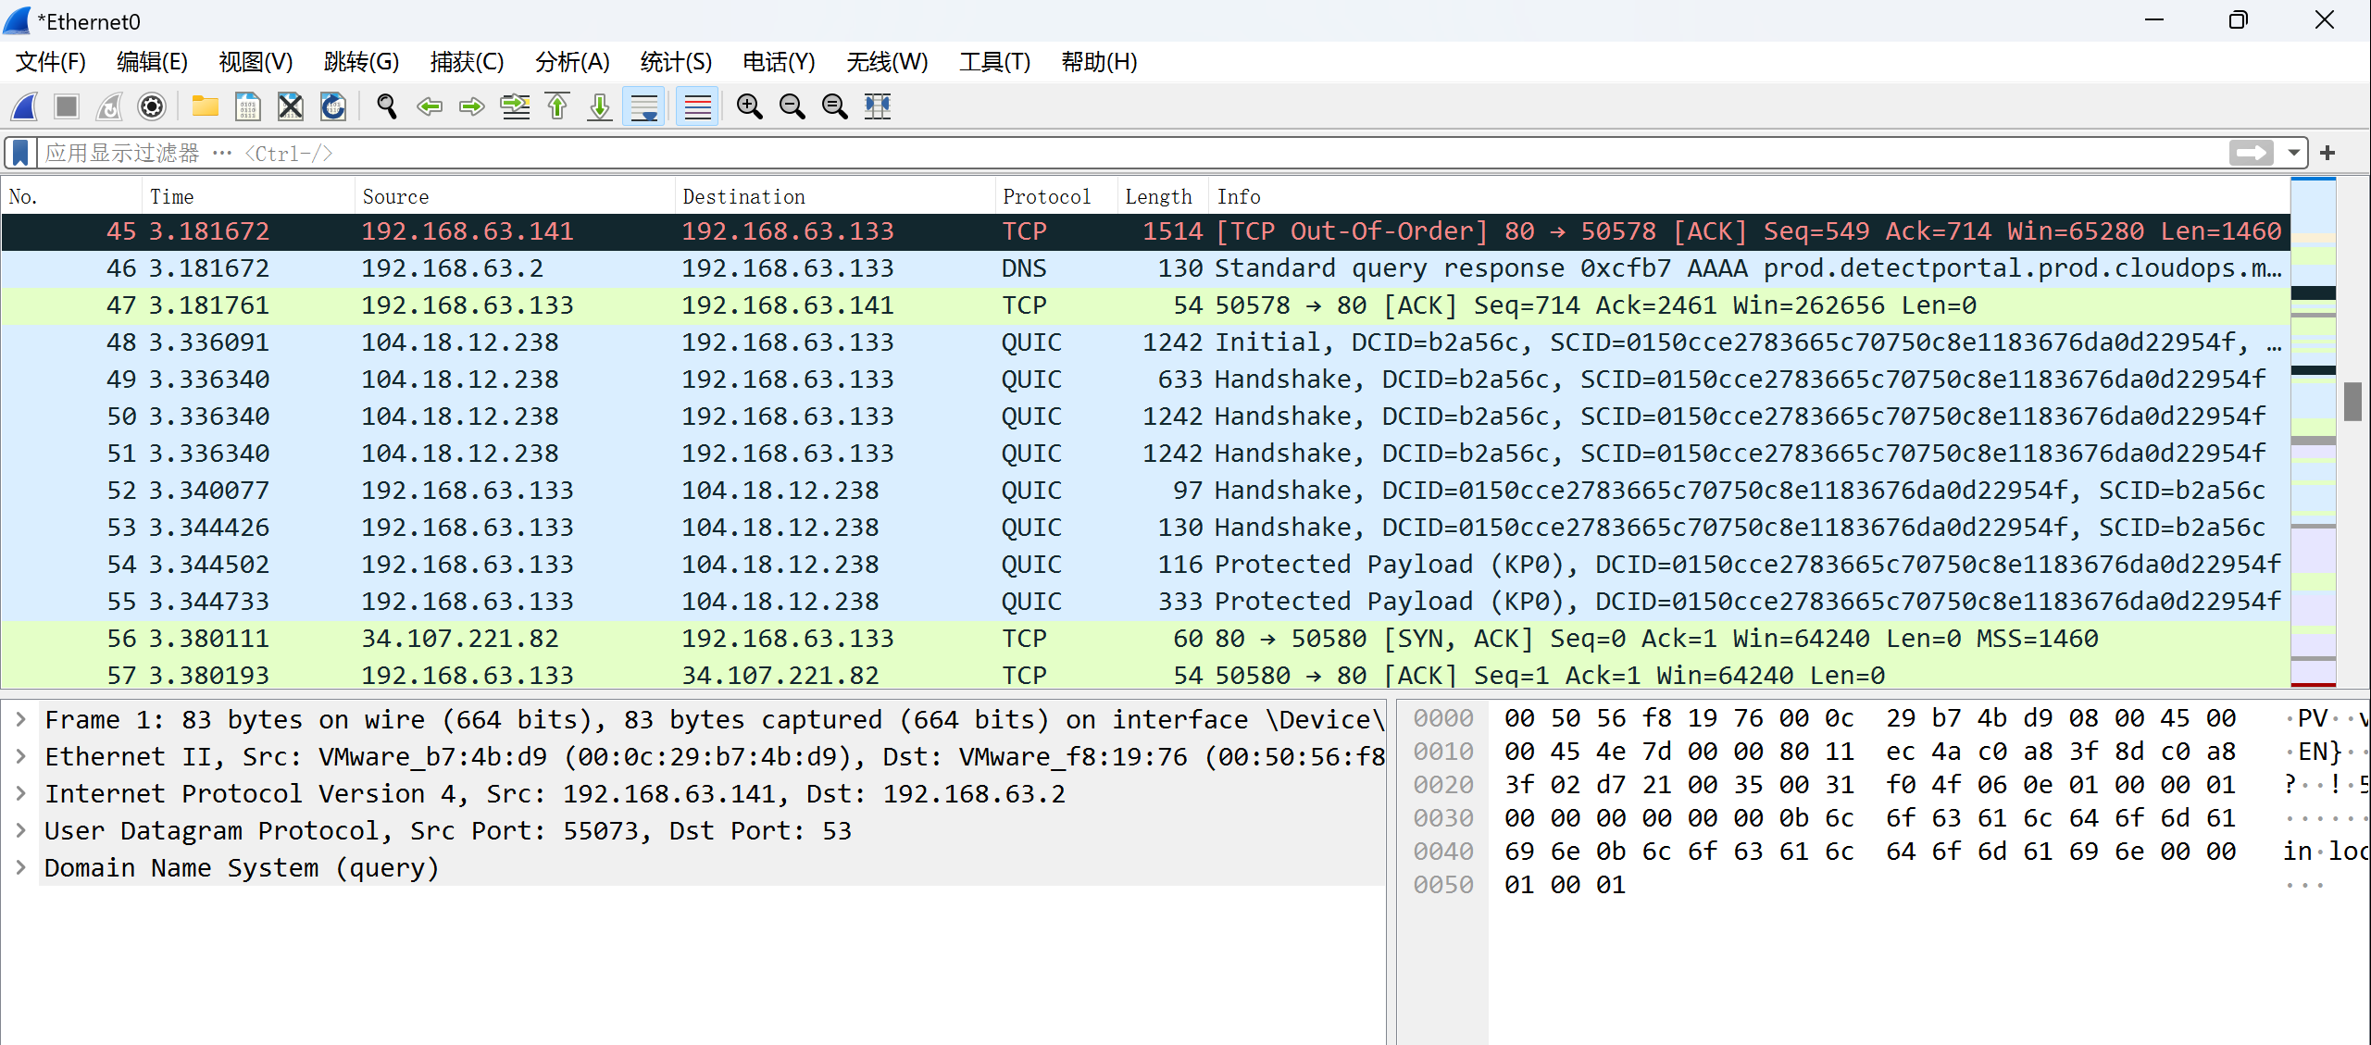Jump to the first packet arrow icon
This screenshot has height=1045, width=2371.
(557, 106)
